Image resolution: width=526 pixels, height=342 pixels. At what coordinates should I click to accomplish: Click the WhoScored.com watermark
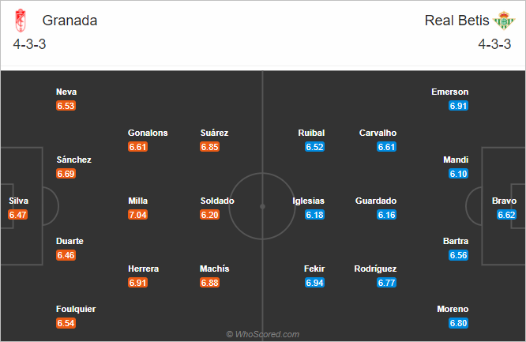263,334
